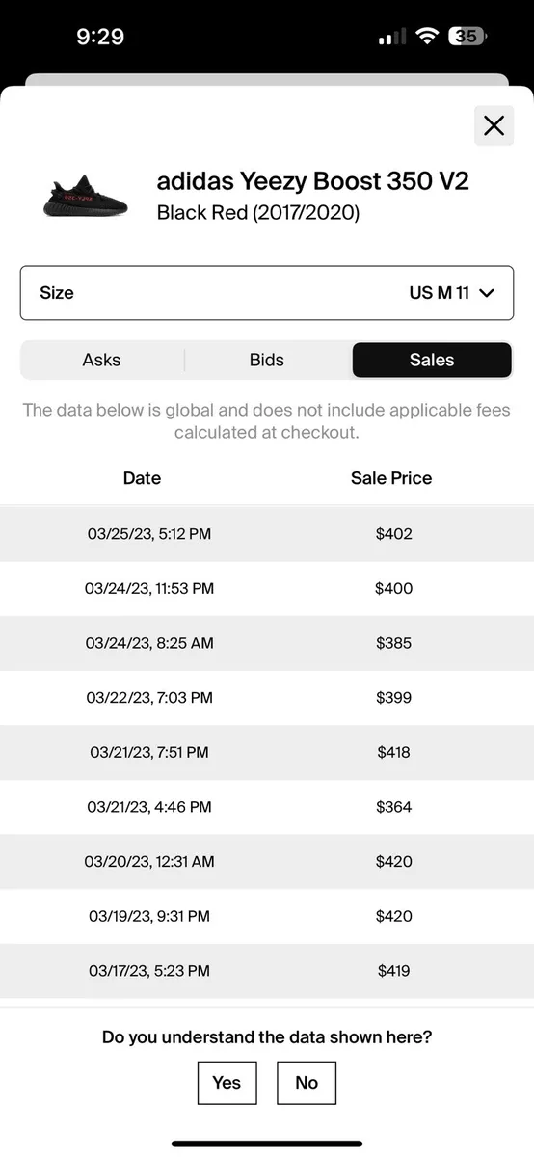534x1157 pixels.
Task: Tap the Sale Price column header
Action: [x=391, y=478]
